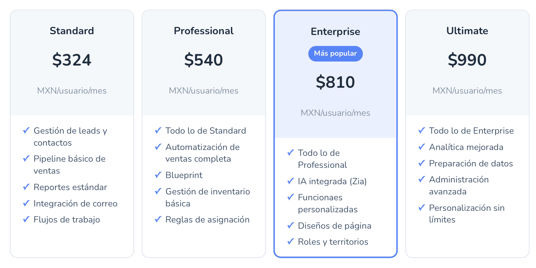This screenshot has width=536, height=268.
Task: Click the checkmark beside Reportes estándar
Action: point(26,187)
